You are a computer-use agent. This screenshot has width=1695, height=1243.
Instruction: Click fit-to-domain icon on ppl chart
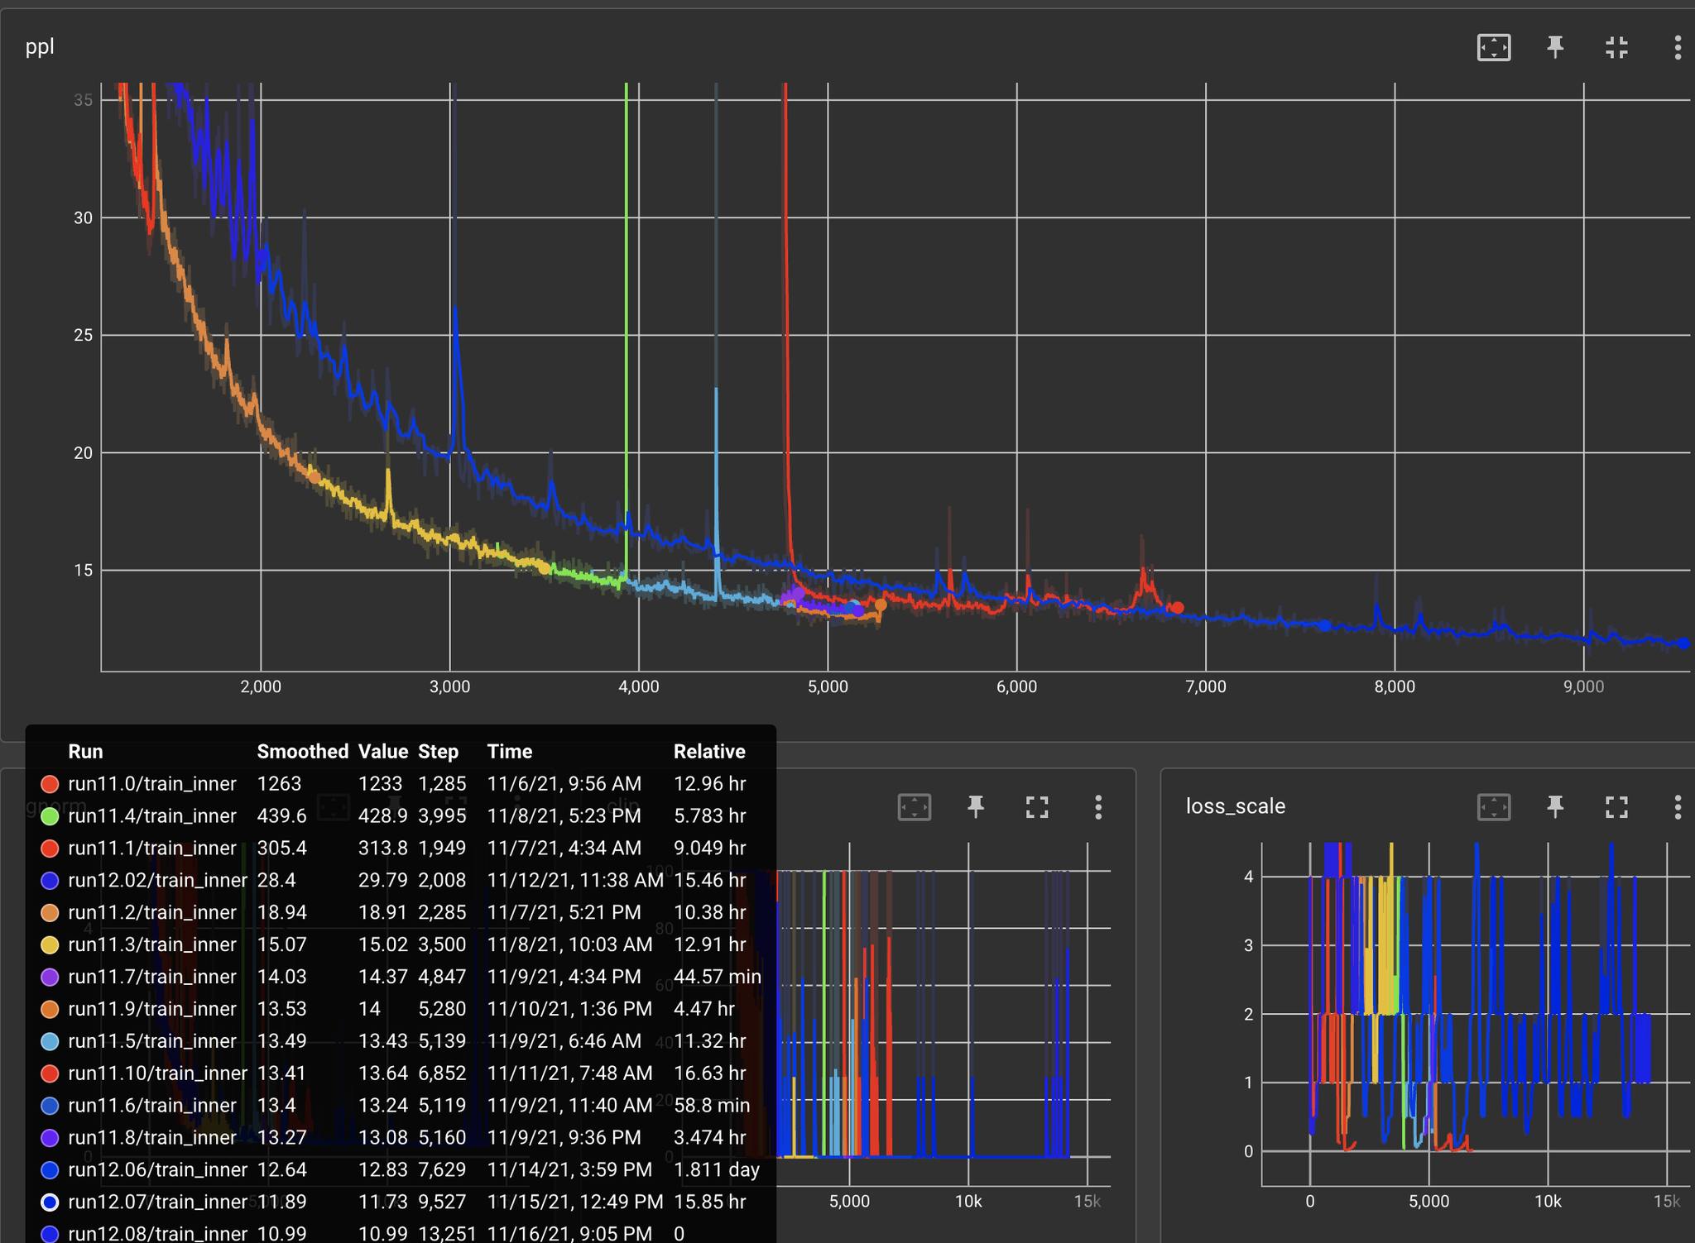tap(1493, 47)
